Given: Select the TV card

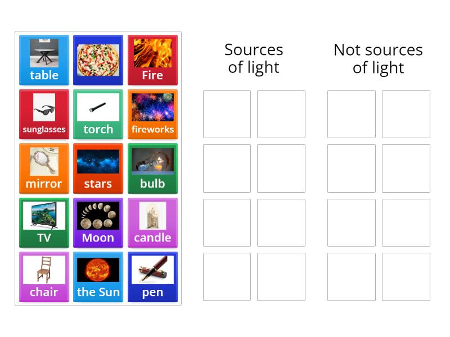Looking at the screenshot, I should (44, 223).
